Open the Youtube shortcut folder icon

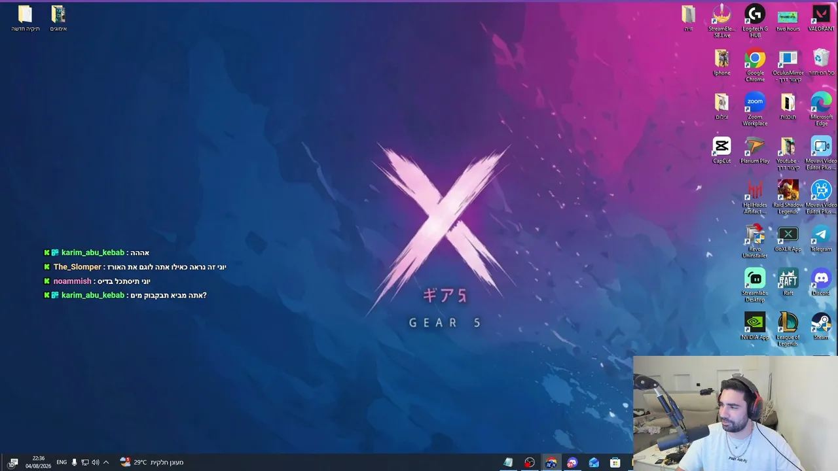[788, 153]
